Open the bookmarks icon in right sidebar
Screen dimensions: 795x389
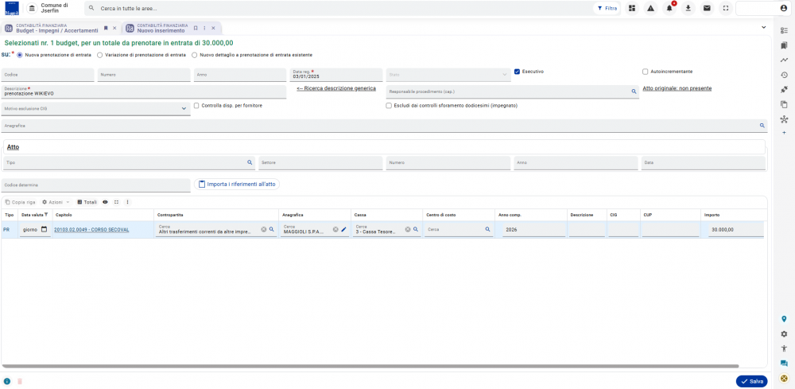point(784,45)
